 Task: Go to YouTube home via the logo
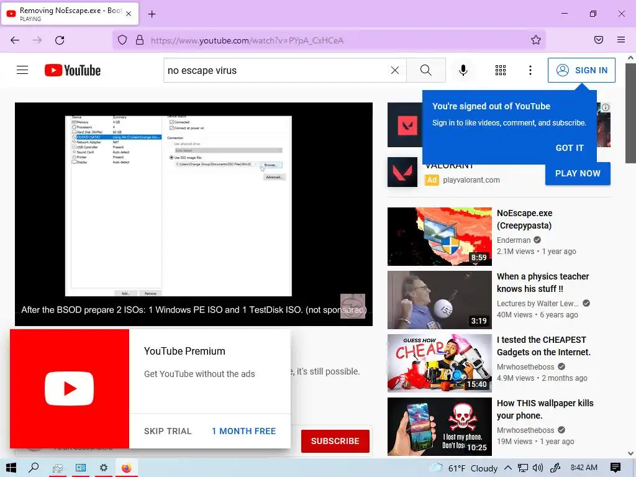coord(73,70)
